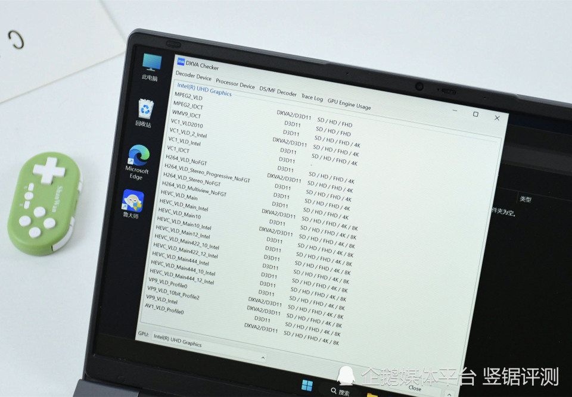The height and width of the screenshot is (397, 572).
Task: Select the HEVC_VLD_Main10 entry
Action: click(179, 214)
